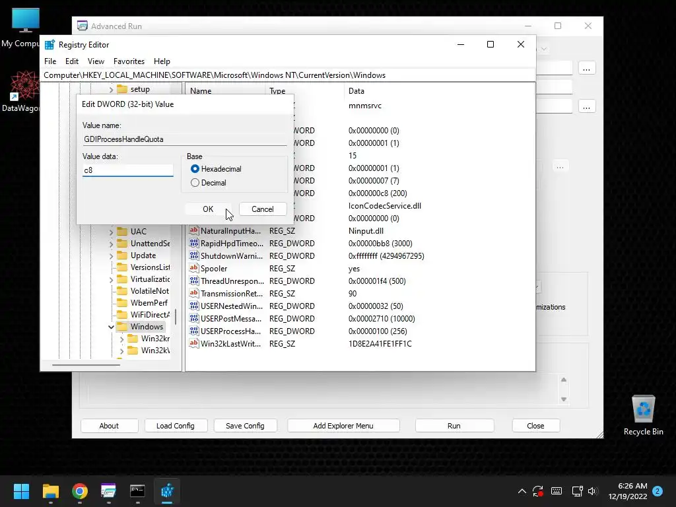Select the UAC folder icon
676x507 pixels.
point(122,231)
